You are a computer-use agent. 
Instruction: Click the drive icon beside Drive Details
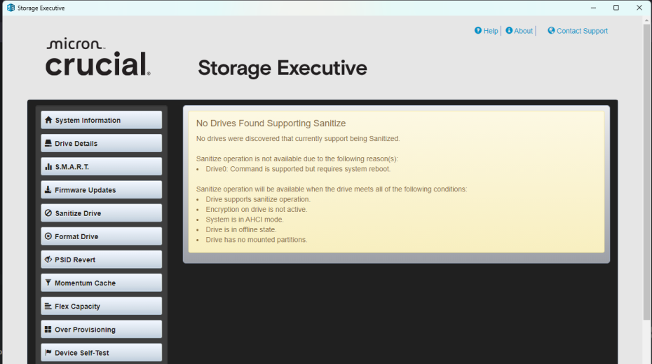click(48, 144)
